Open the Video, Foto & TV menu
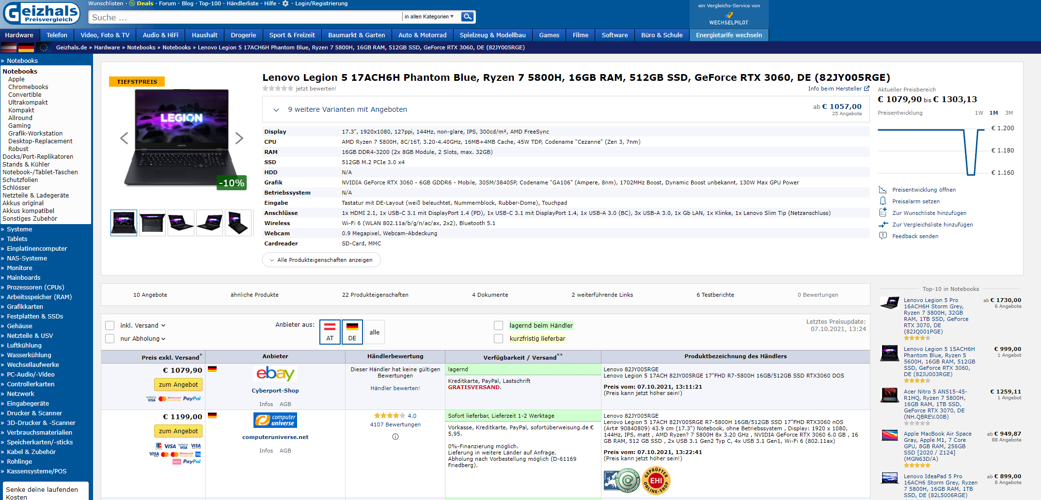This screenshot has height=500, width=1041. (105, 35)
